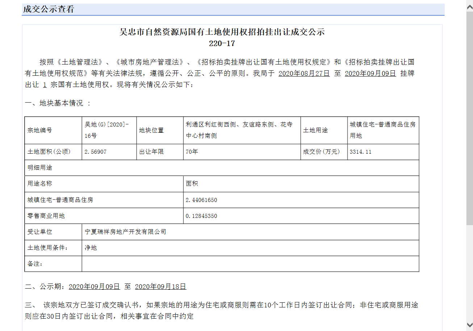Click the end date 2020年09月09日 before 挂牌
The width and height of the screenshot is (473, 331).
tap(370, 73)
